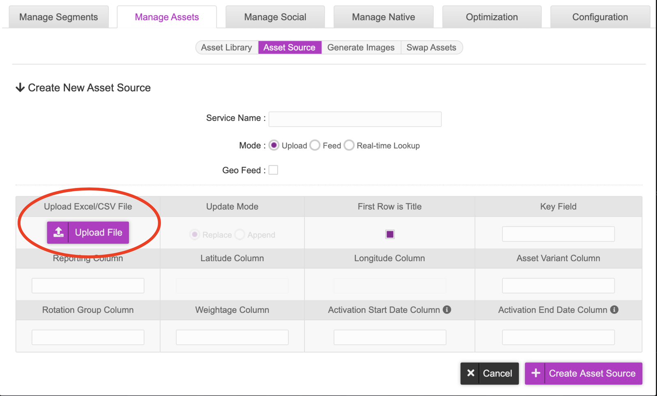Click the upload arrow icon on Upload File

58,232
